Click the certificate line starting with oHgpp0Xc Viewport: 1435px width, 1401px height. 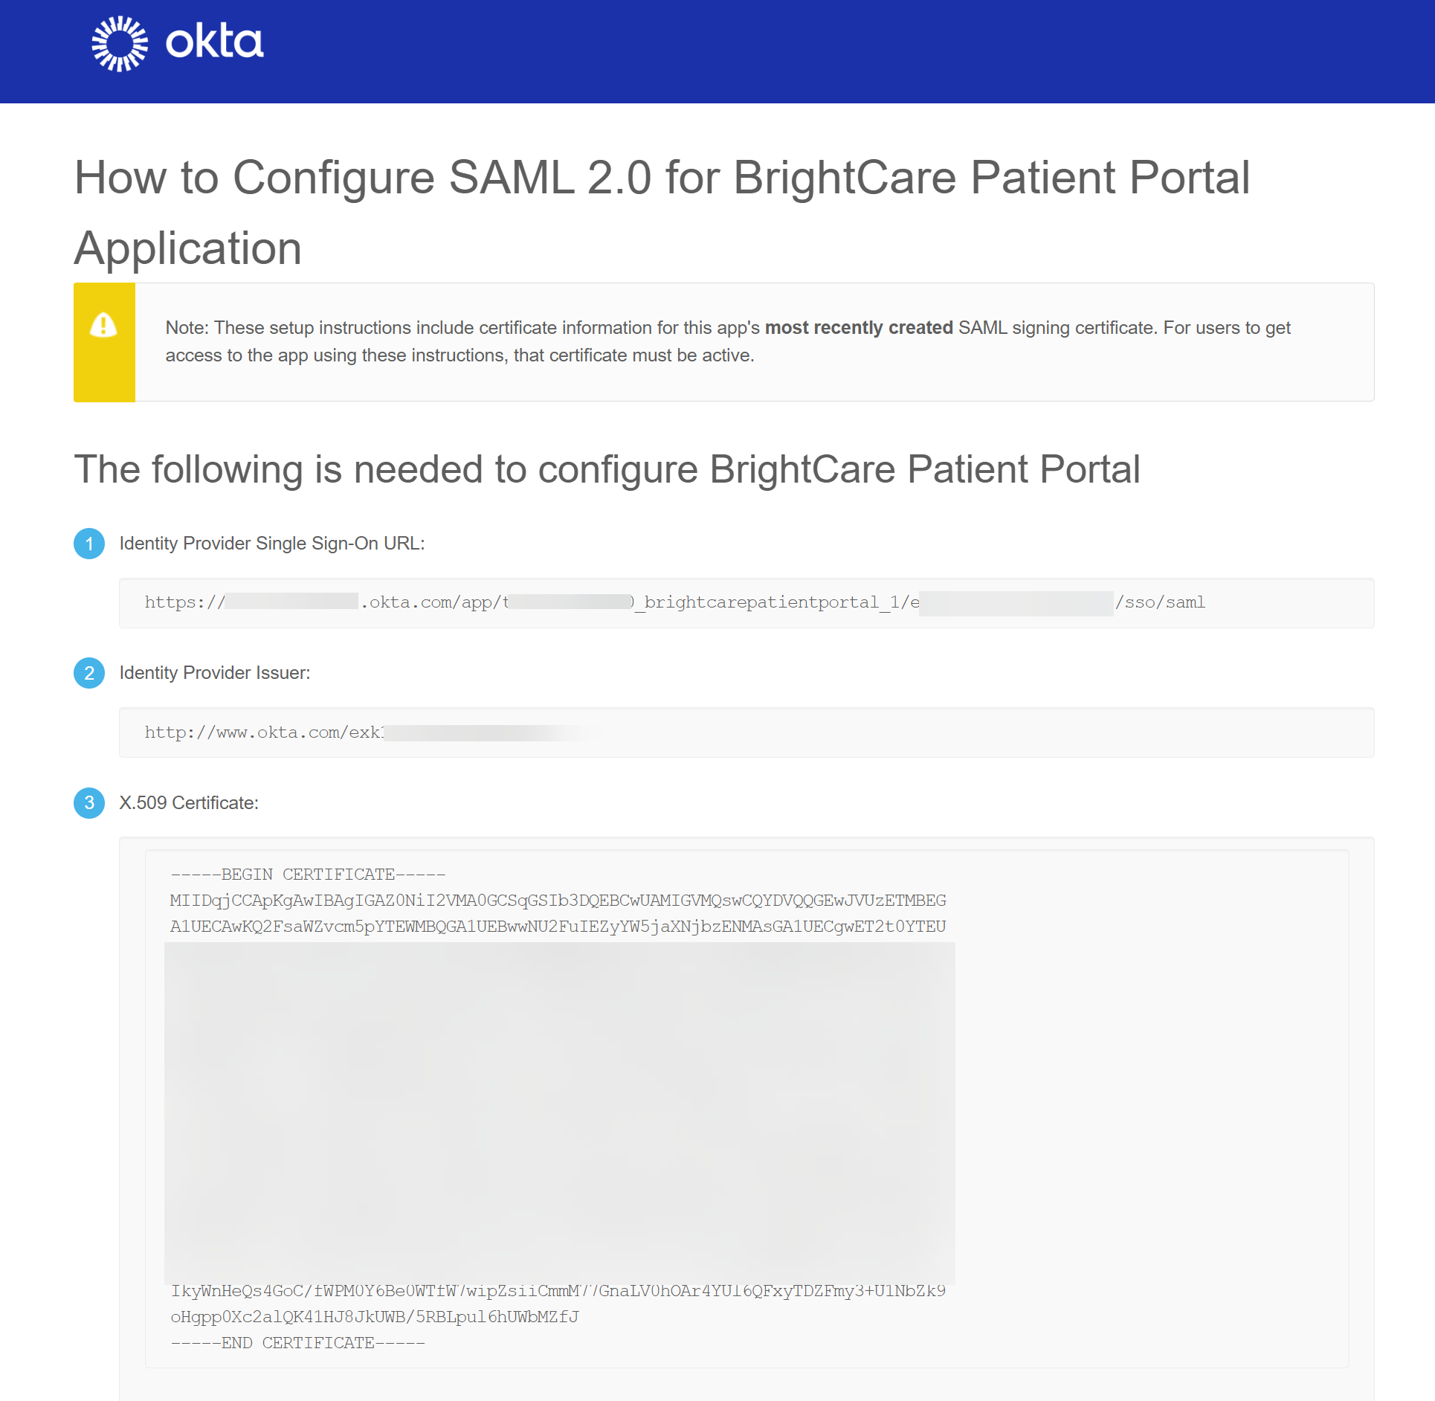coord(374,1317)
